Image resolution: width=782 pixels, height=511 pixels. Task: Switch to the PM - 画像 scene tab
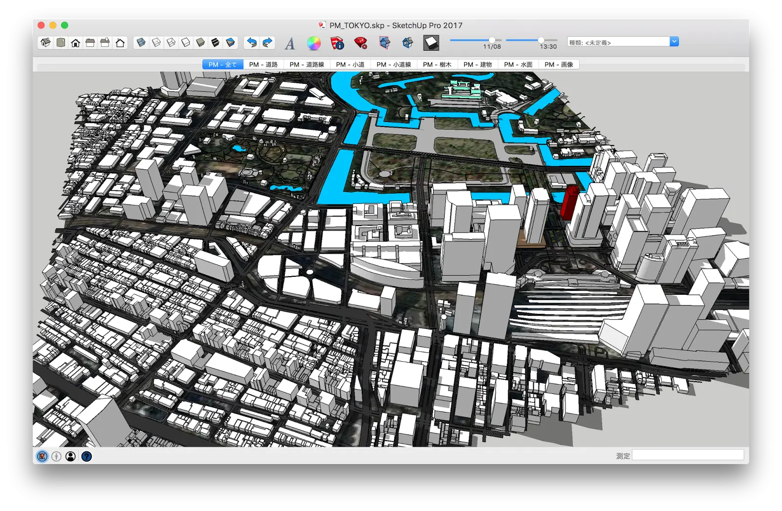[x=559, y=64]
